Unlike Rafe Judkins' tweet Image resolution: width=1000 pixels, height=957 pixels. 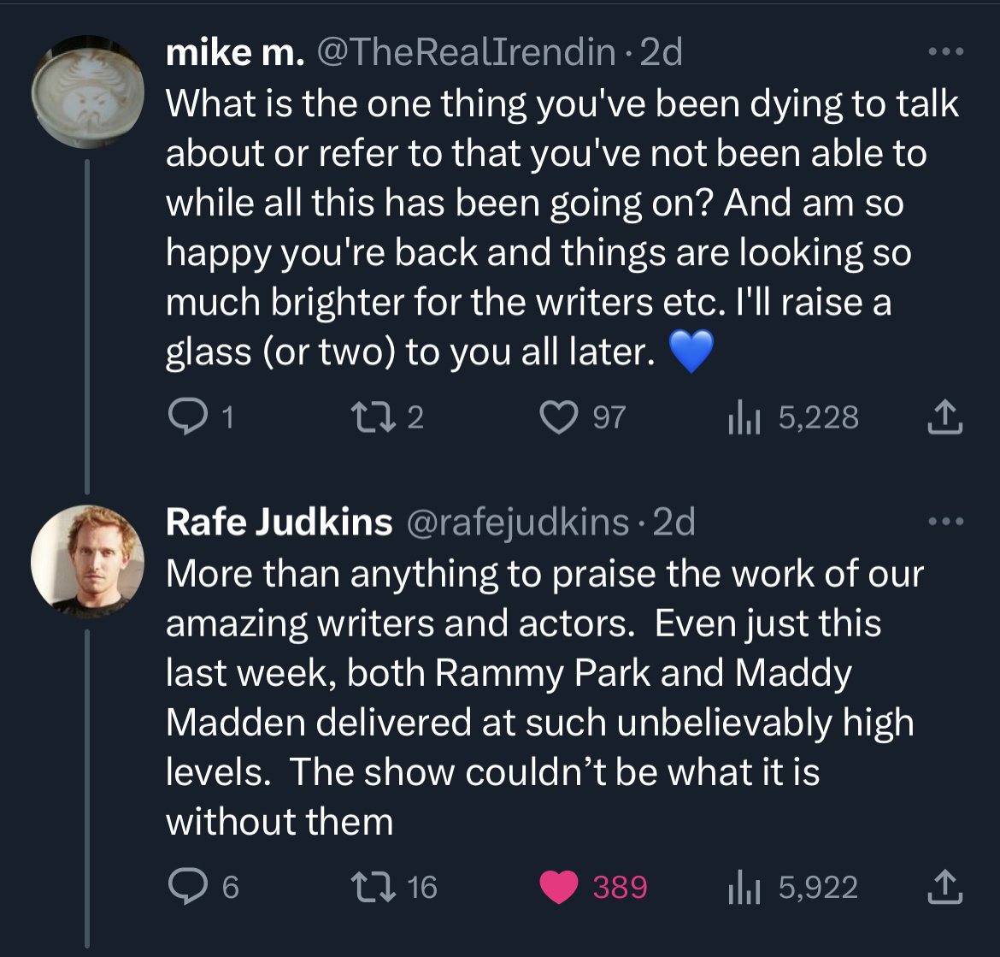coord(558,887)
